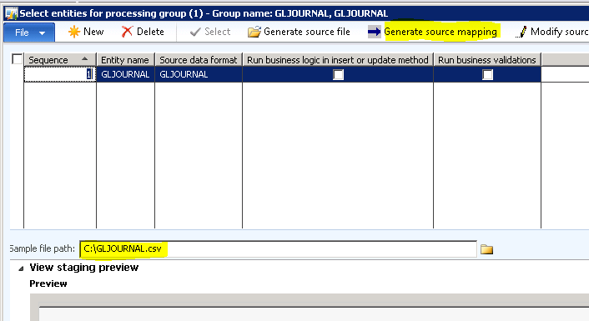589x321 pixels.
Task: Click the window title bar application icon
Action: pyautogui.click(x=12, y=14)
